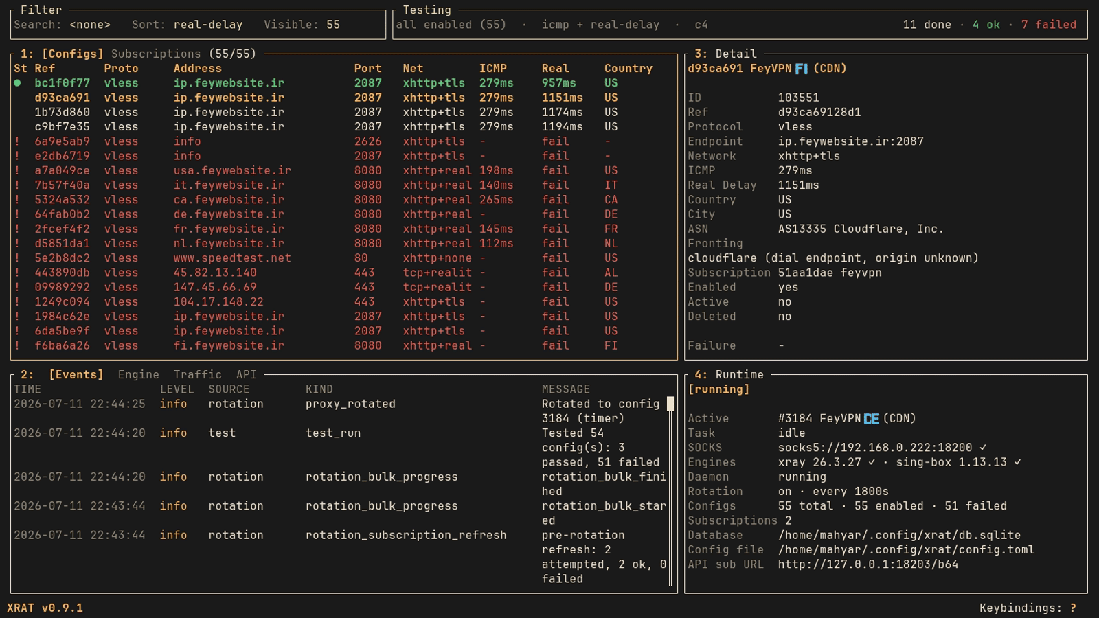Click the ASN value AS13335 Cloudflare, Inc.

pyautogui.click(x=861, y=229)
